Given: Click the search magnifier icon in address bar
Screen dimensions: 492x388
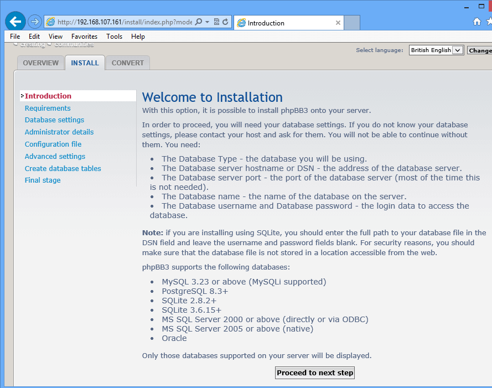Looking at the screenshot, I should [198, 22].
